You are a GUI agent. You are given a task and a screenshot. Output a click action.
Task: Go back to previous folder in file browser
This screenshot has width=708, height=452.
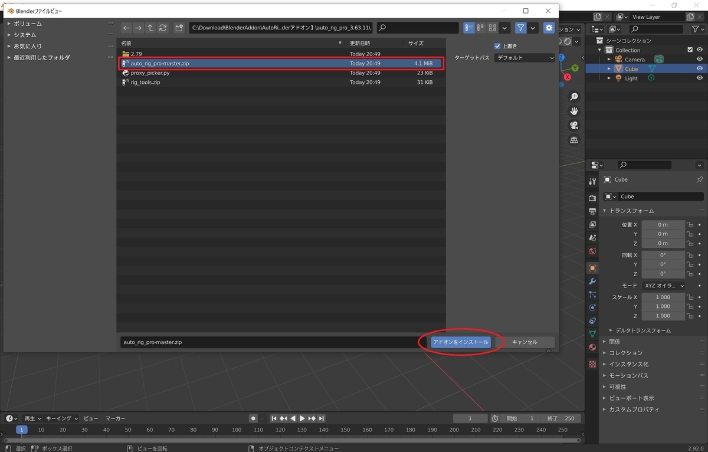126,28
